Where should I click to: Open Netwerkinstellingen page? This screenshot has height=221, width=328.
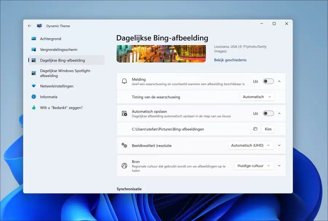pyautogui.click(x=67, y=86)
